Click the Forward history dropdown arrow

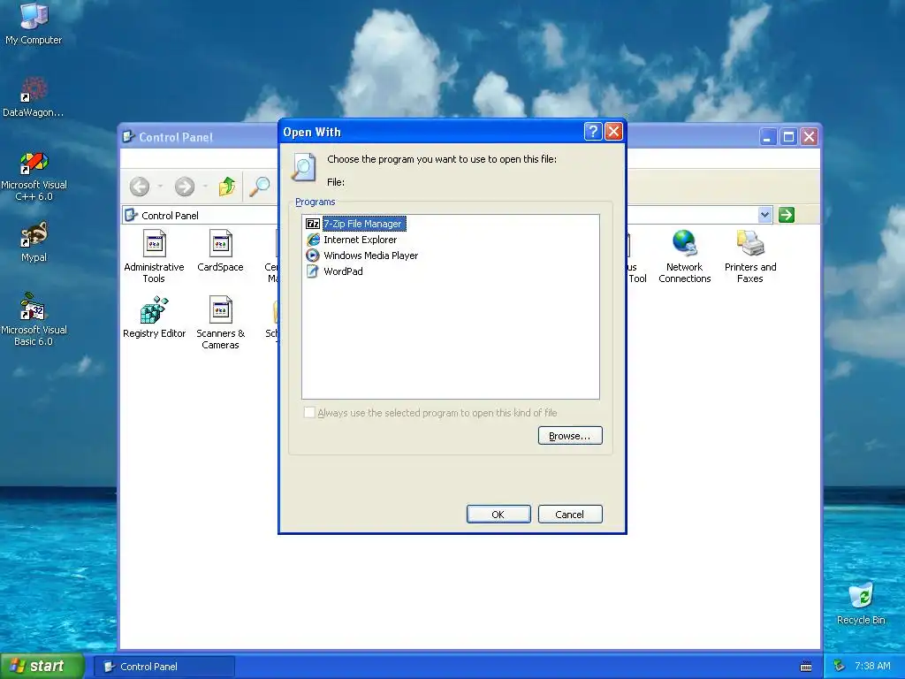tap(205, 187)
